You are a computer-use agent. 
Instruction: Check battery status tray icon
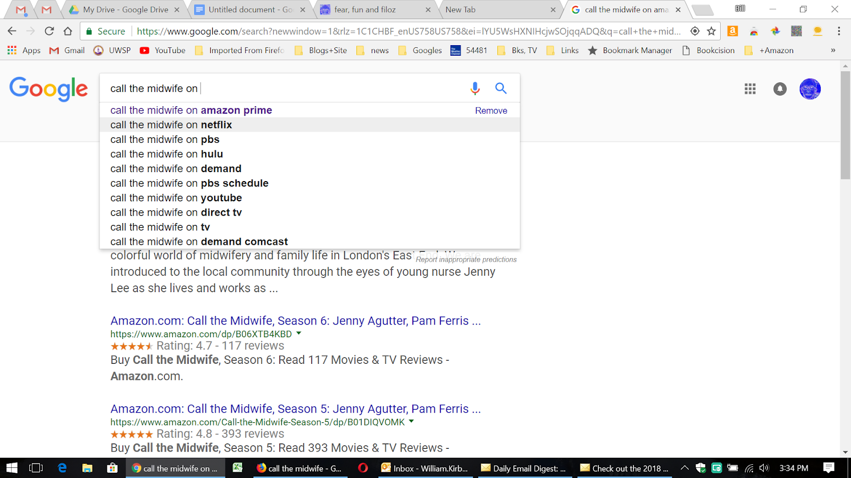coord(732,468)
